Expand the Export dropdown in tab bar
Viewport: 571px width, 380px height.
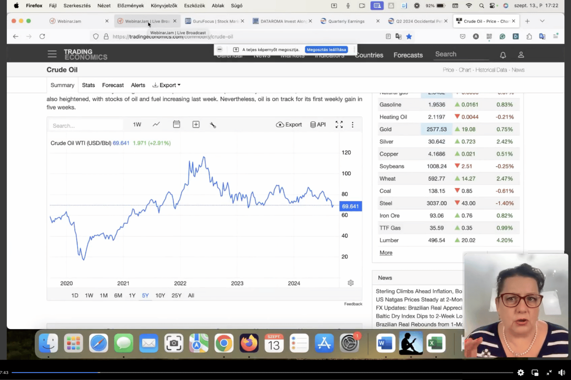coord(167,85)
